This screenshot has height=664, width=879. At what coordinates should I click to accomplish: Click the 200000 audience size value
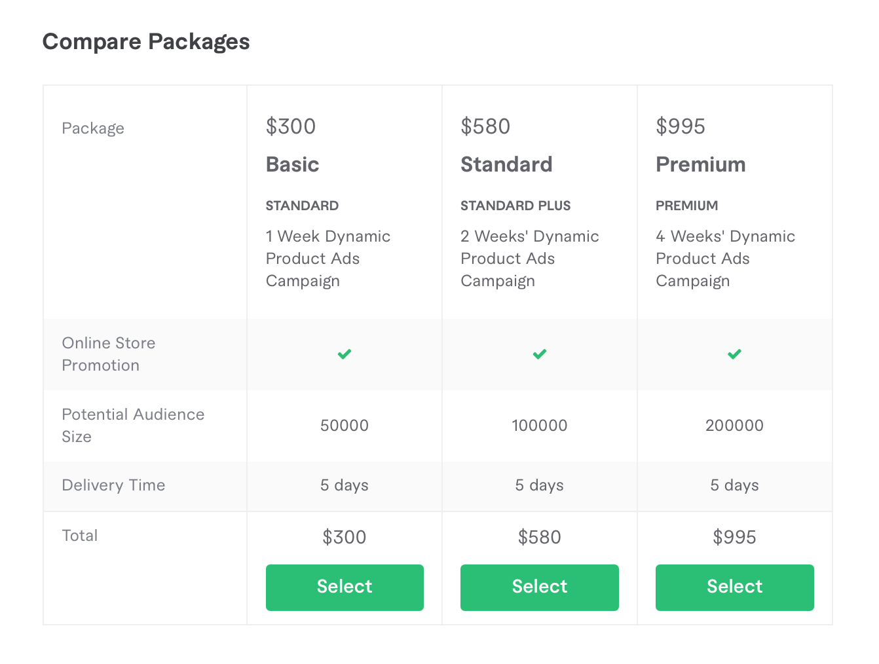[735, 426]
